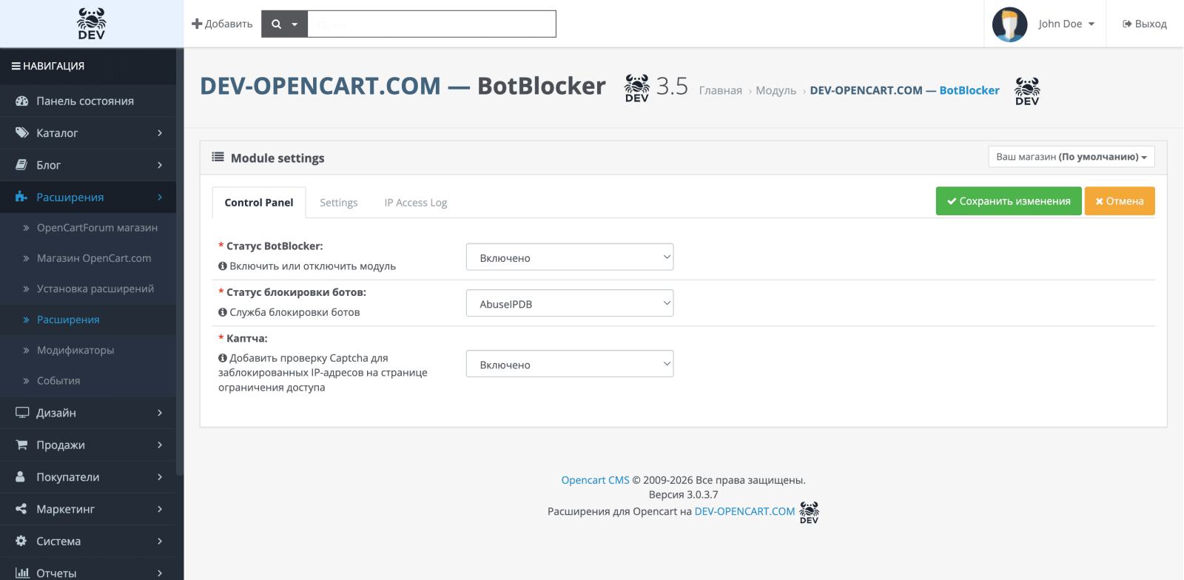Click the Добавить label in top bar

[x=229, y=24]
